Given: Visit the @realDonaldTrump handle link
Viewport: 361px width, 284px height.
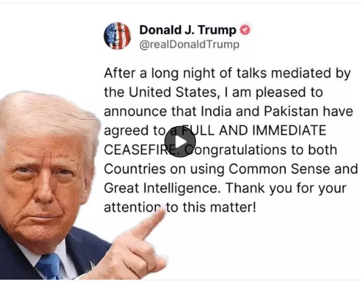Looking at the screenshot, I should tap(189, 45).
